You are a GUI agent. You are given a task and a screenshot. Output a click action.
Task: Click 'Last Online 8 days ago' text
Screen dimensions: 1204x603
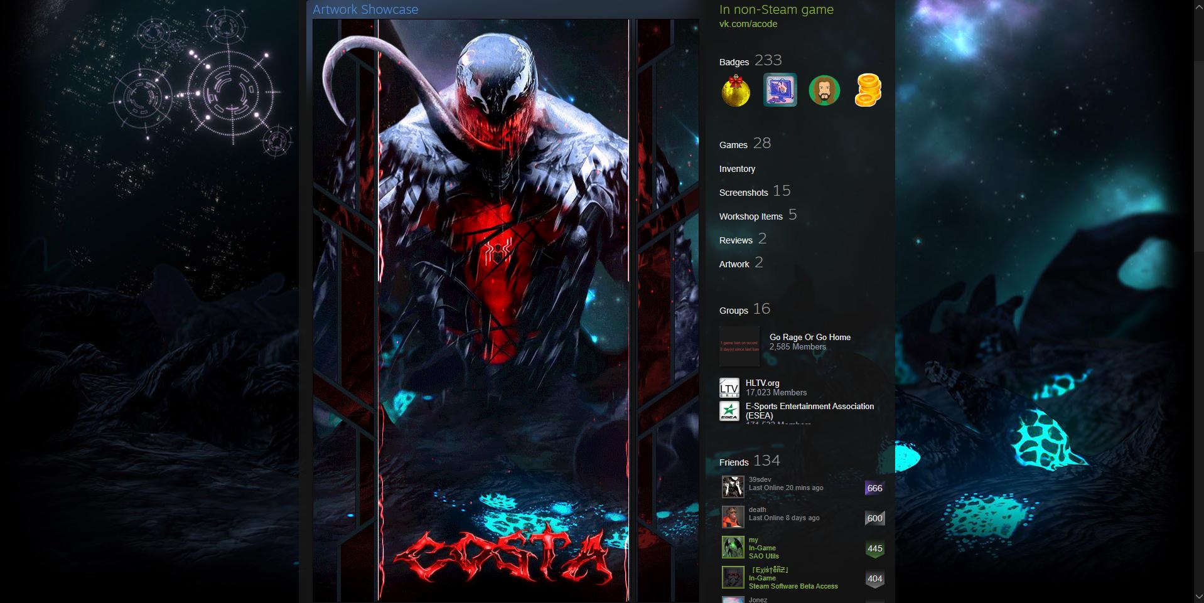784,518
